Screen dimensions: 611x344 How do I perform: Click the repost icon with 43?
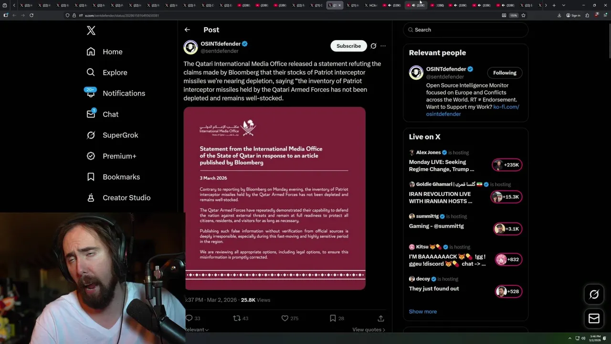pyautogui.click(x=236, y=318)
